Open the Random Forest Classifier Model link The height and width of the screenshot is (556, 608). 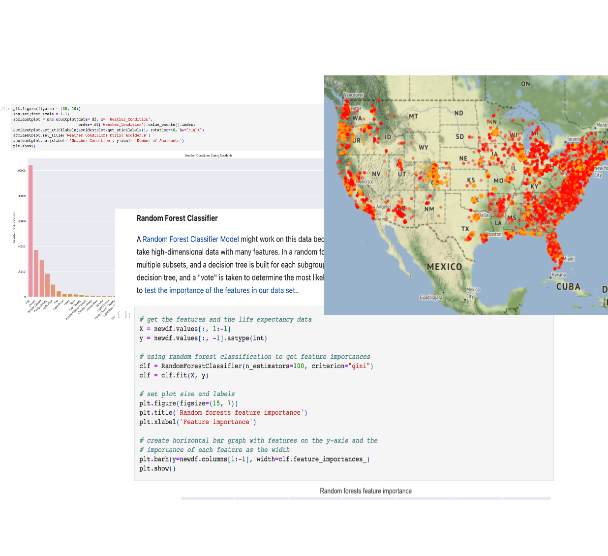point(190,239)
